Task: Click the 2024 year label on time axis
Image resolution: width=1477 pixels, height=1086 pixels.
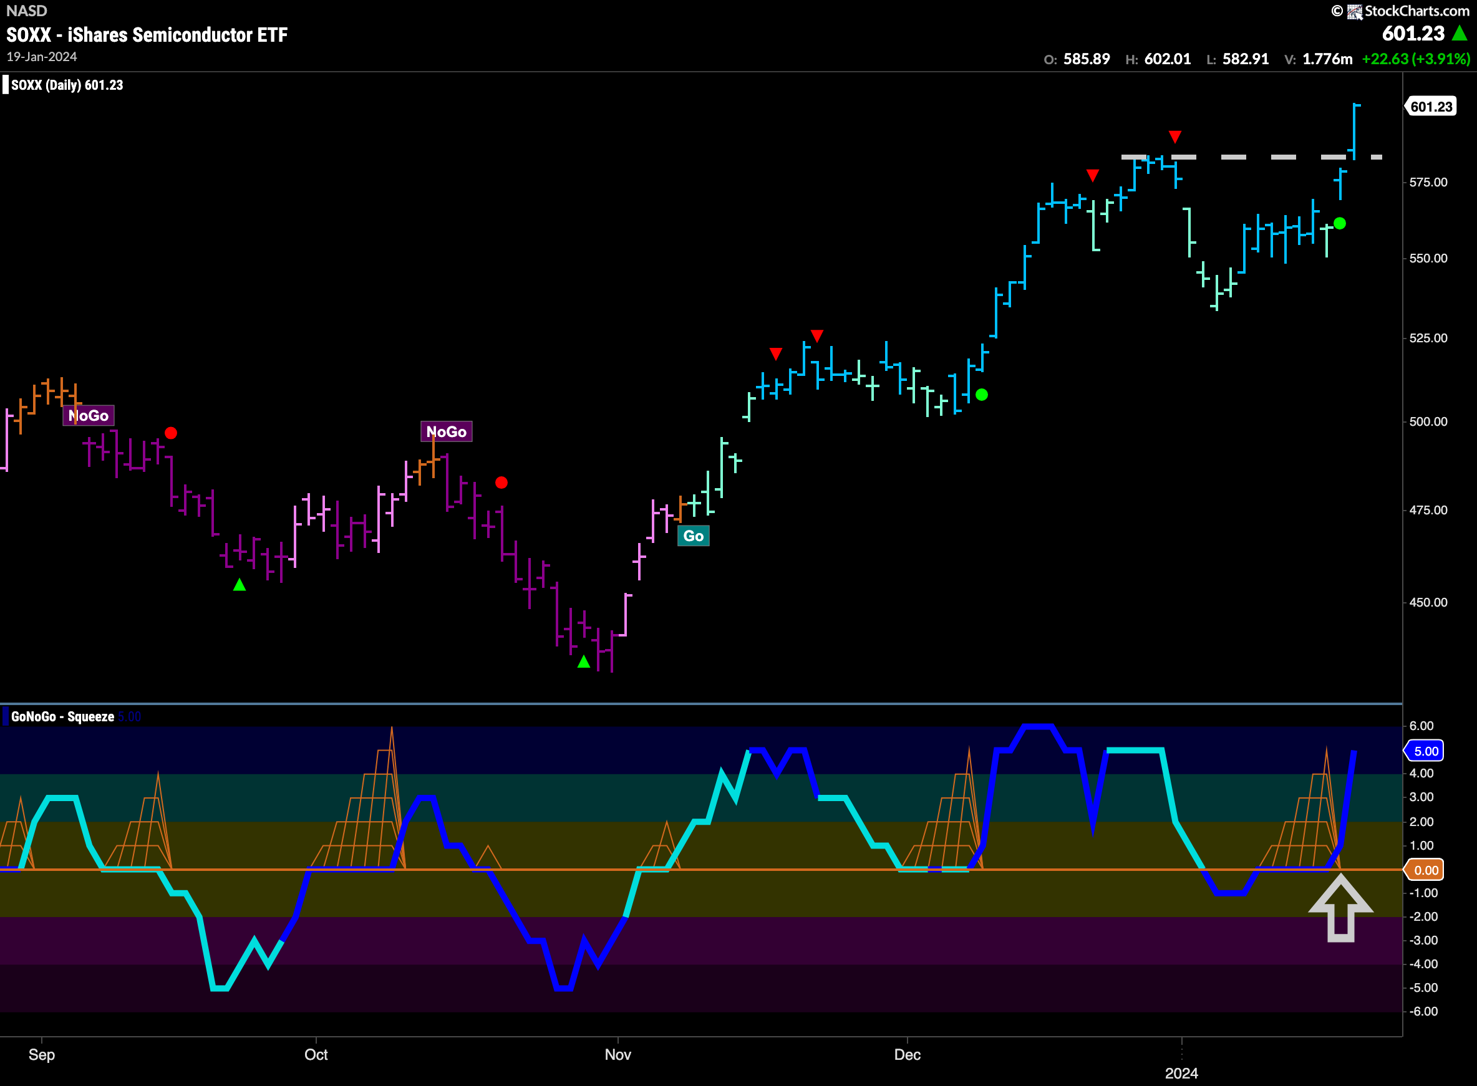Action: coord(1181,1074)
